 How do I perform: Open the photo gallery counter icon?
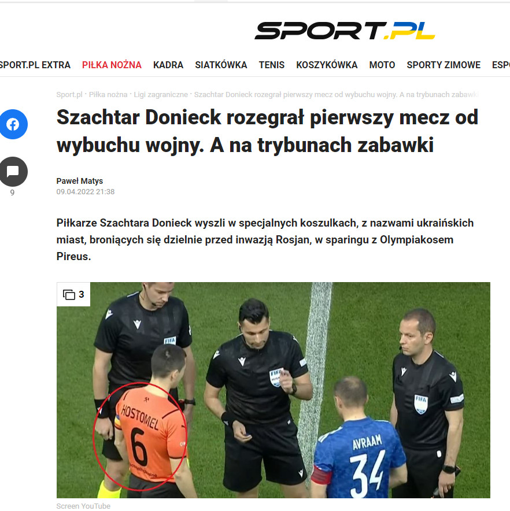pos(73,294)
